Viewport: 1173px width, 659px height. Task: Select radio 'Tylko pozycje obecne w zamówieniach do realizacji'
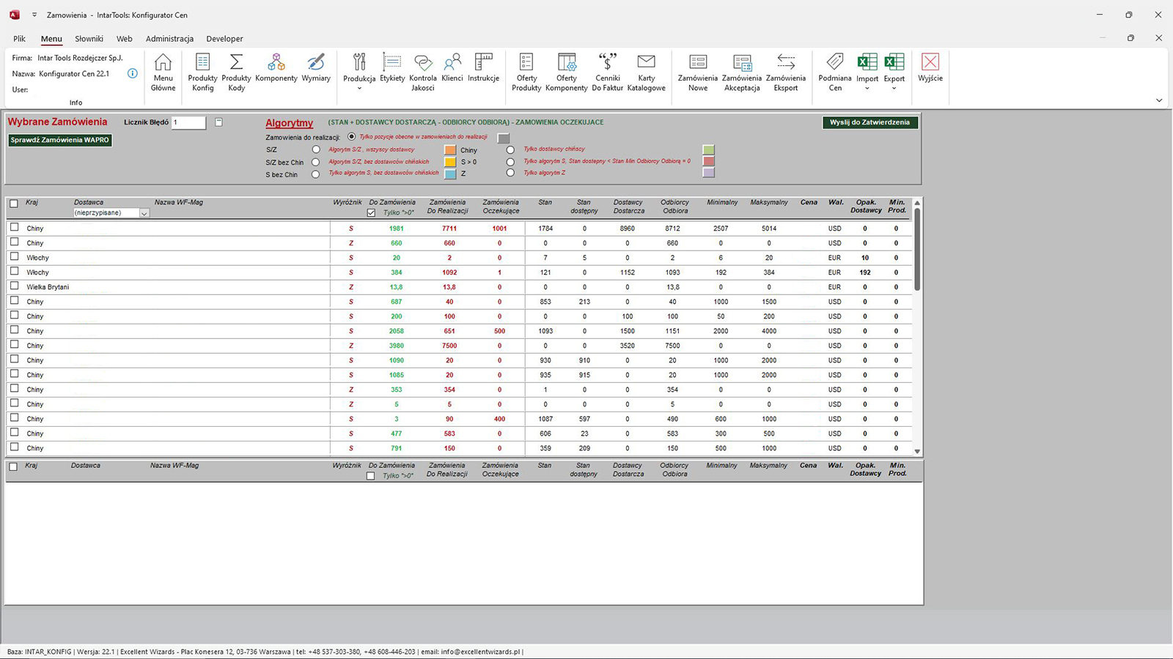pyautogui.click(x=352, y=137)
